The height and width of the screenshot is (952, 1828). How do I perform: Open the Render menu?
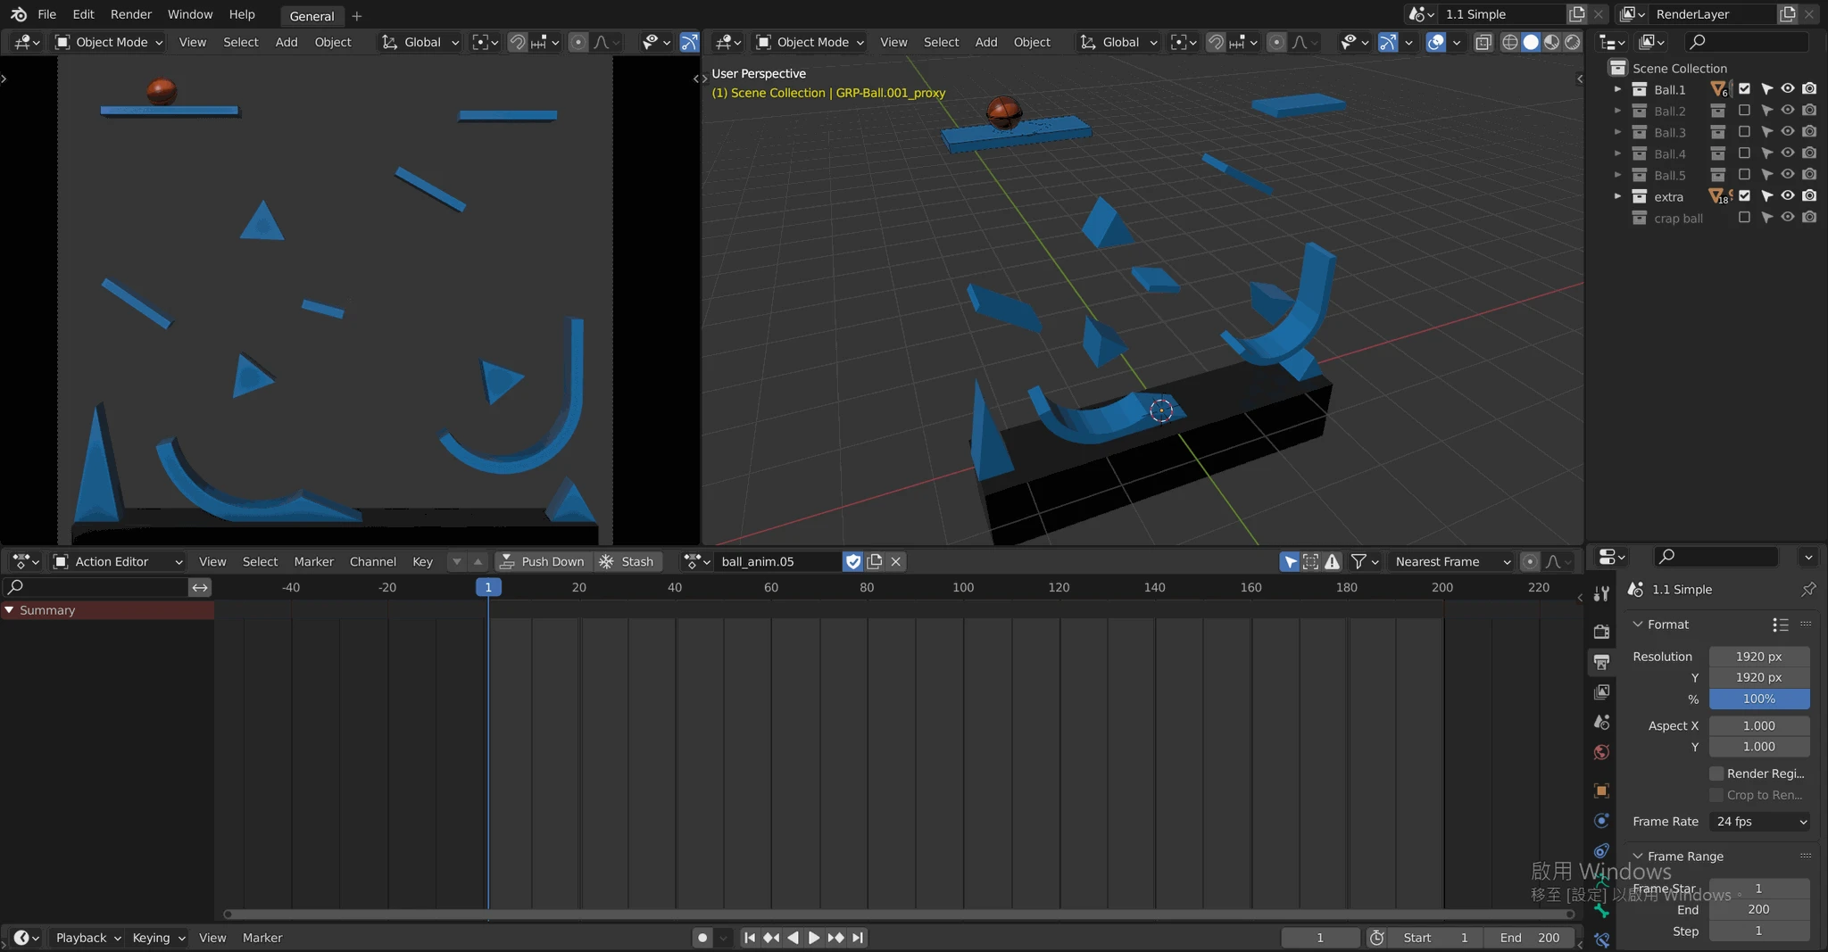tap(131, 14)
